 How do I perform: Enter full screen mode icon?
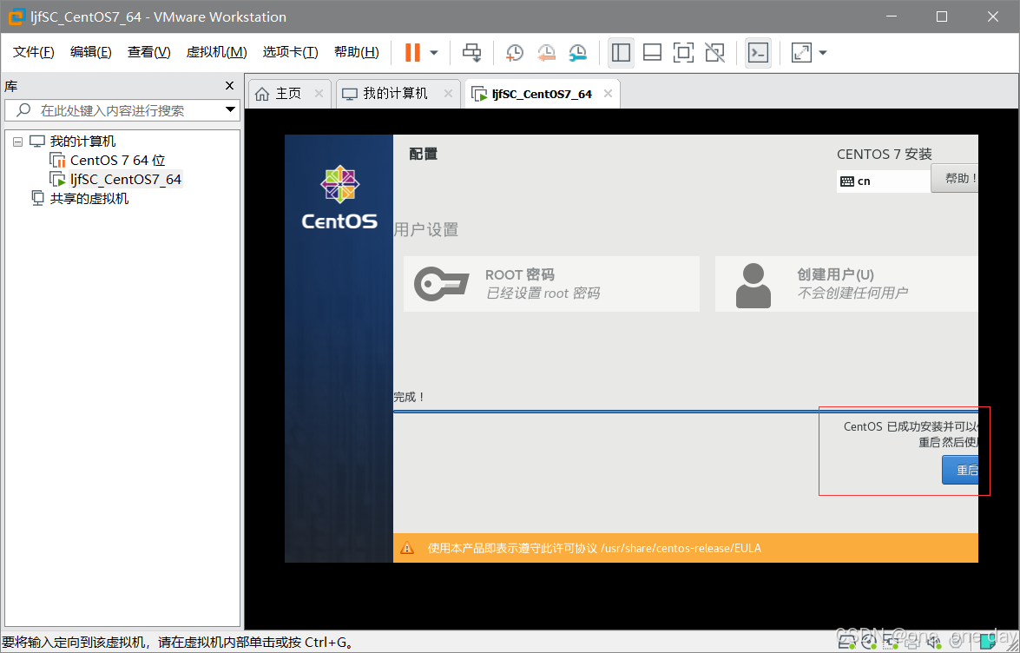[683, 53]
